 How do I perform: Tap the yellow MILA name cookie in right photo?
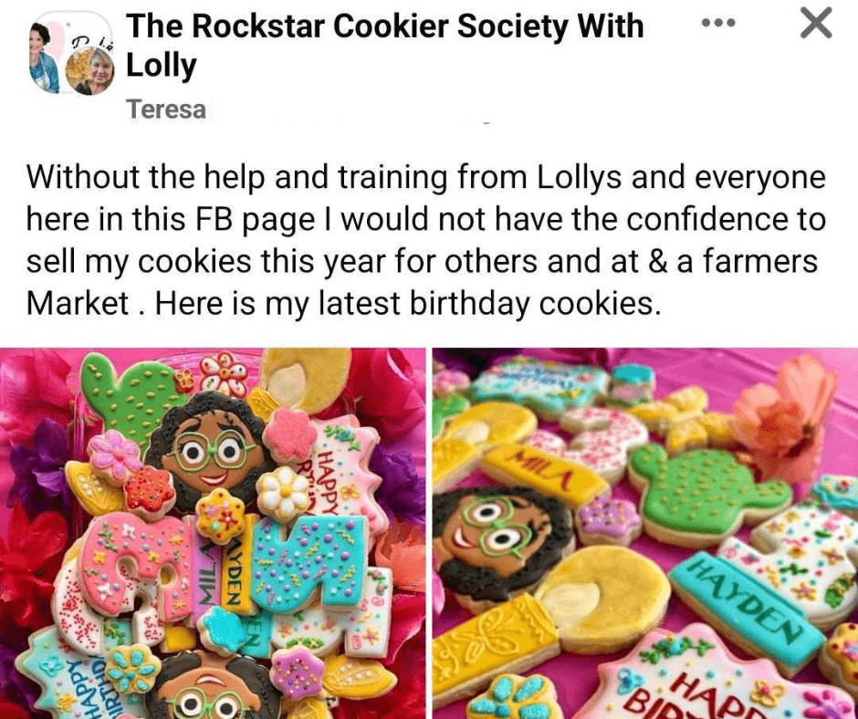pos(544,474)
